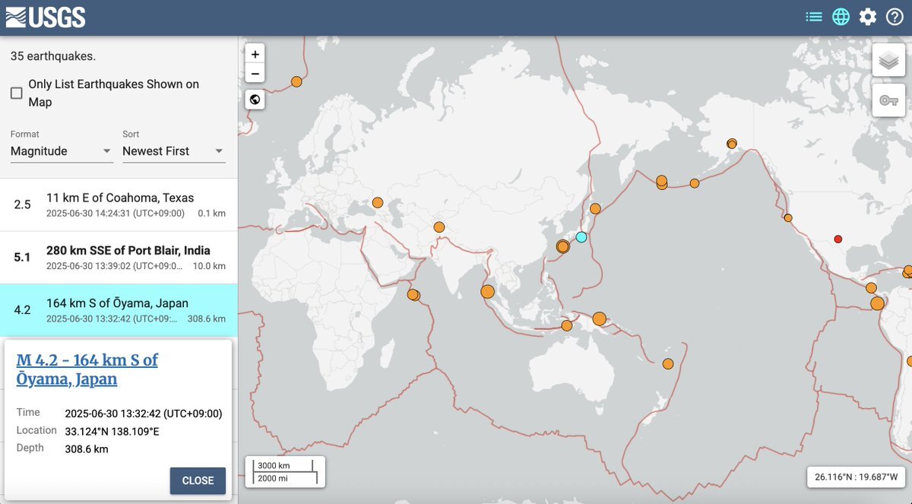Click the cursor coordinates readout
Image resolution: width=912 pixels, height=504 pixels.
click(x=856, y=477)
